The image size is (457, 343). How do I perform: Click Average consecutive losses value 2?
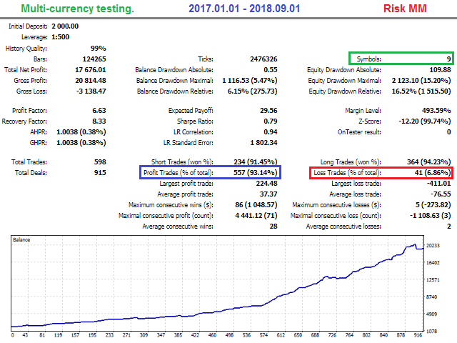pos(449,227)
